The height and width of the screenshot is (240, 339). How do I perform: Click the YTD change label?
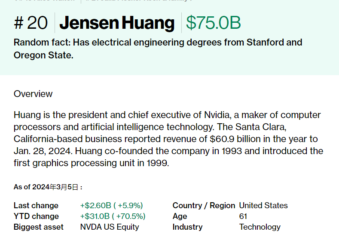click(36, 216)
